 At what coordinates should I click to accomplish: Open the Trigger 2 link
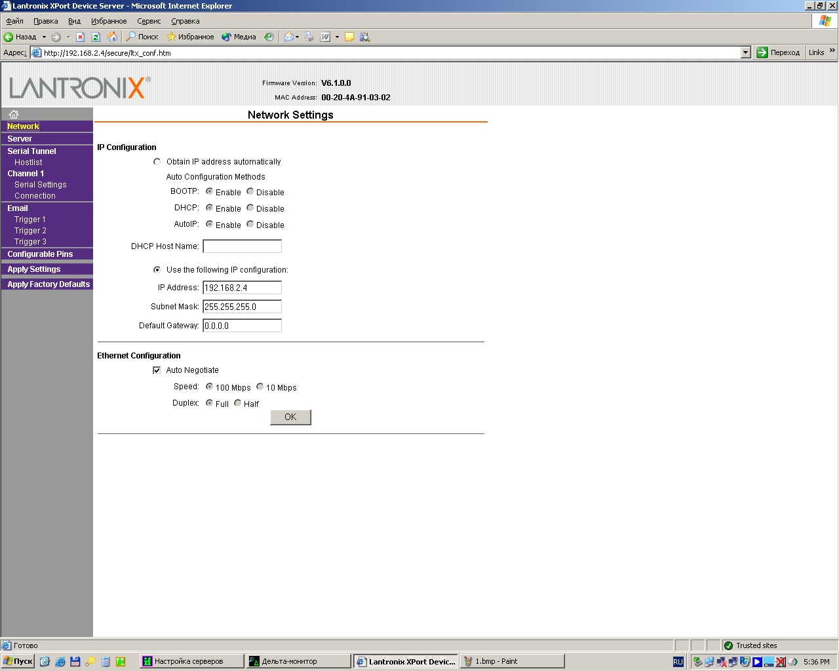(x=30, y=231)
